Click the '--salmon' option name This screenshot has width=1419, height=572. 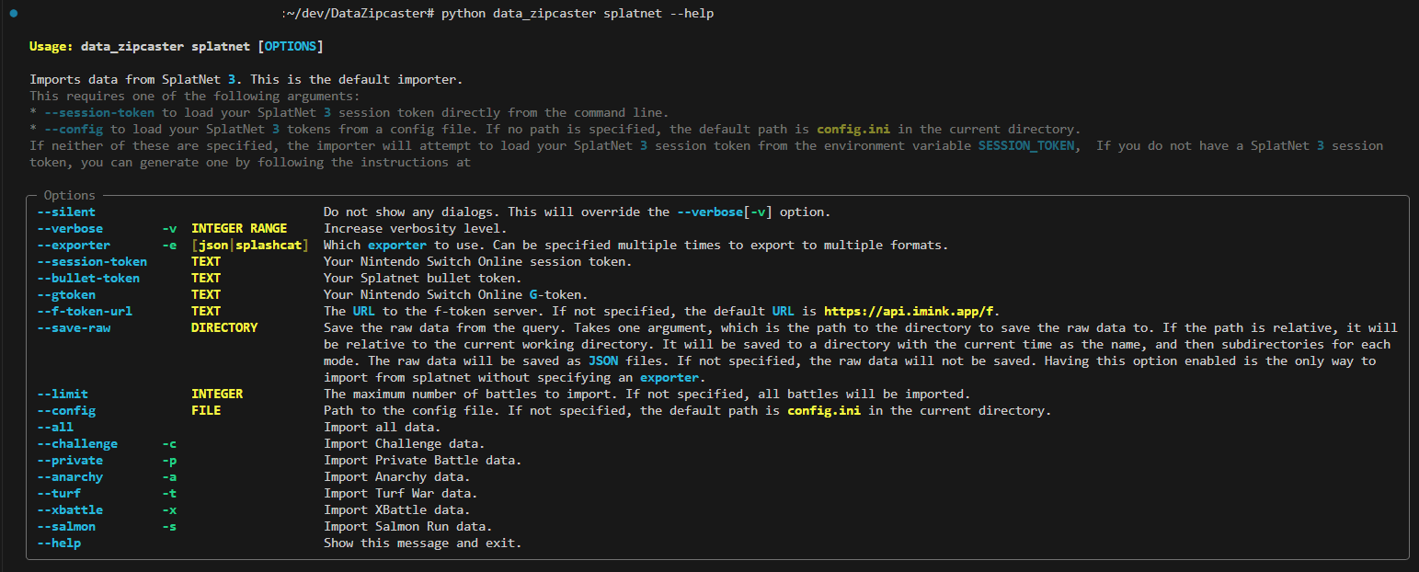tap(66, 527)
